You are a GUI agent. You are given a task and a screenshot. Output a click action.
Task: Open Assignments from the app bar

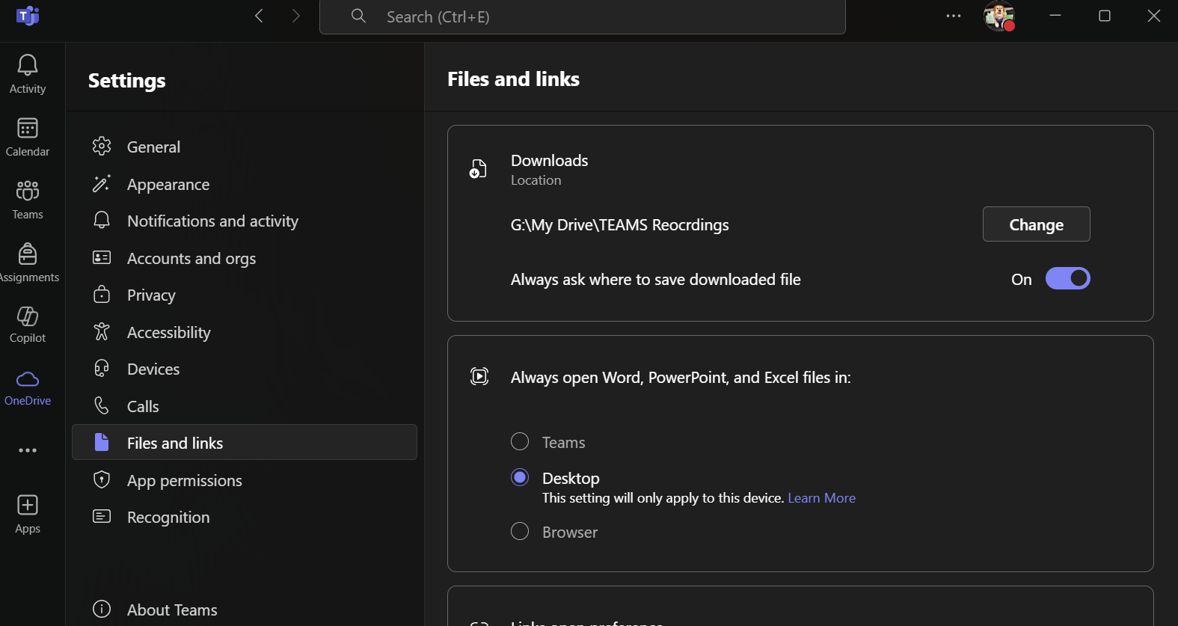pyautogui.click(x=28, y=263)
